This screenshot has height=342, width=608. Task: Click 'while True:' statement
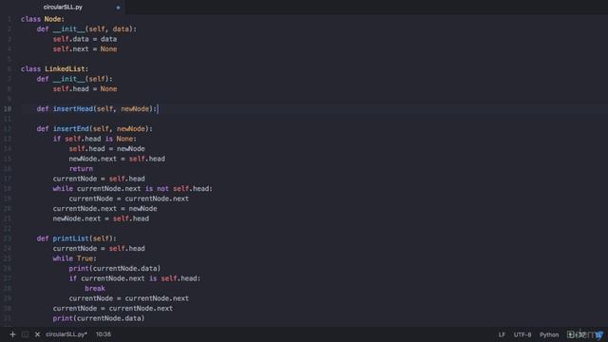tap(75, 258)
